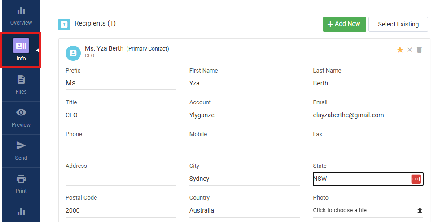434x222 pixels.
Task: Click the Prefix field showing Ms.
Action: point(121,83)
